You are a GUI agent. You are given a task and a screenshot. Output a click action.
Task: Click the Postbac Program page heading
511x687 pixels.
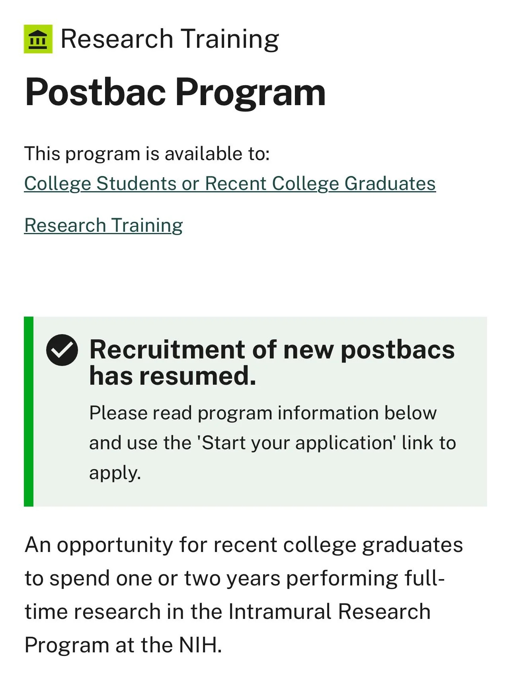point(175,92)
